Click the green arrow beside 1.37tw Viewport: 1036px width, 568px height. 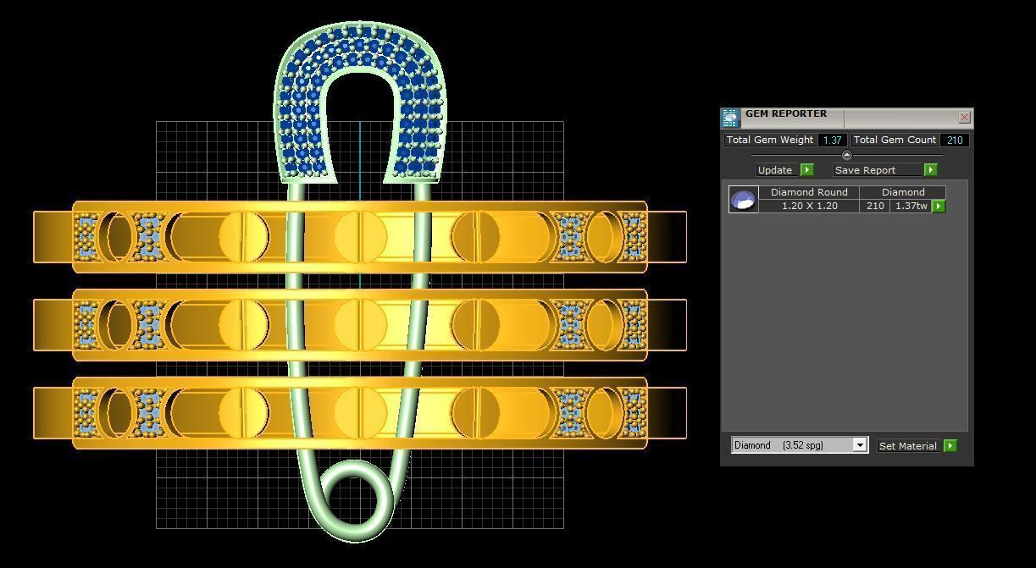pyautogui.click(x=939, y=206)
